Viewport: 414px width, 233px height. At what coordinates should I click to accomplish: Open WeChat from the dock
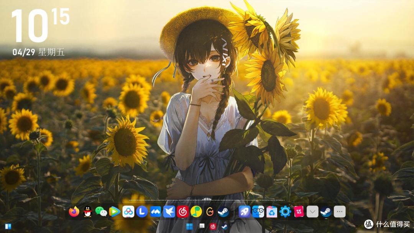[x=101, y=212]
